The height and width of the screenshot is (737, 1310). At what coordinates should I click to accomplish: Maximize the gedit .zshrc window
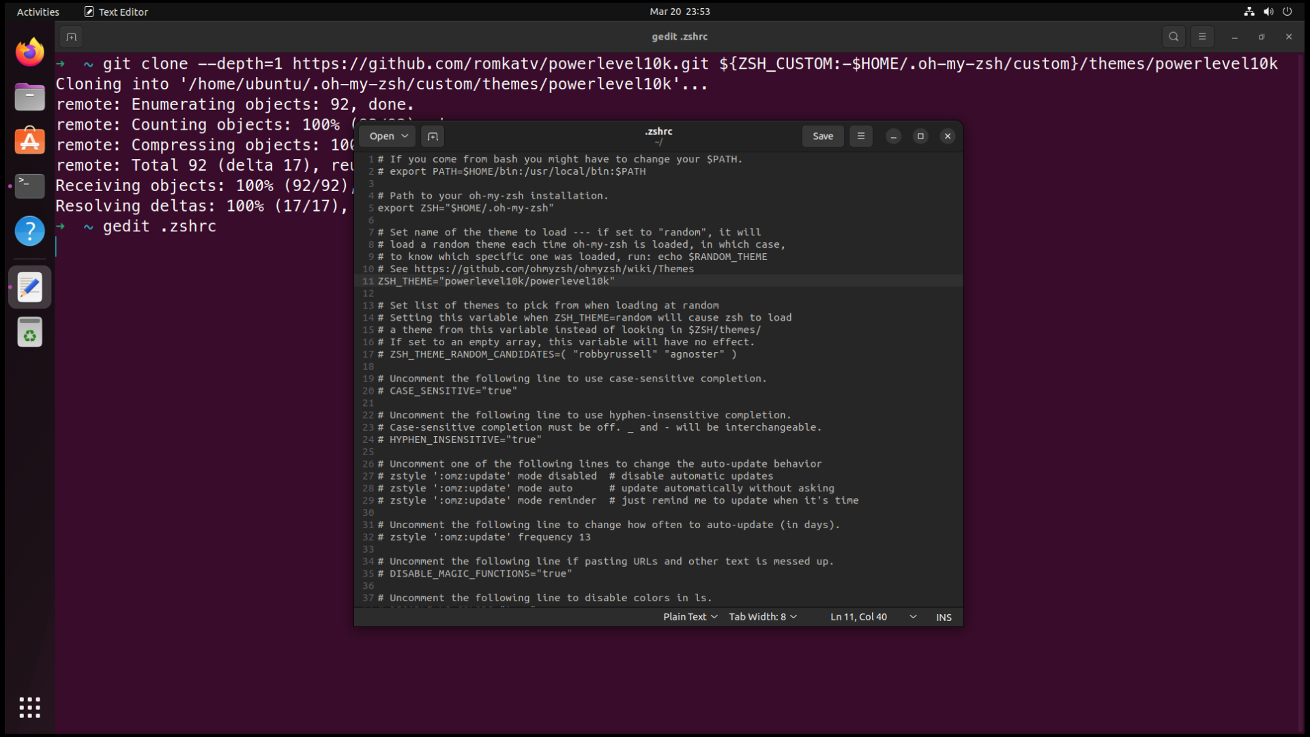pos(920,136)
